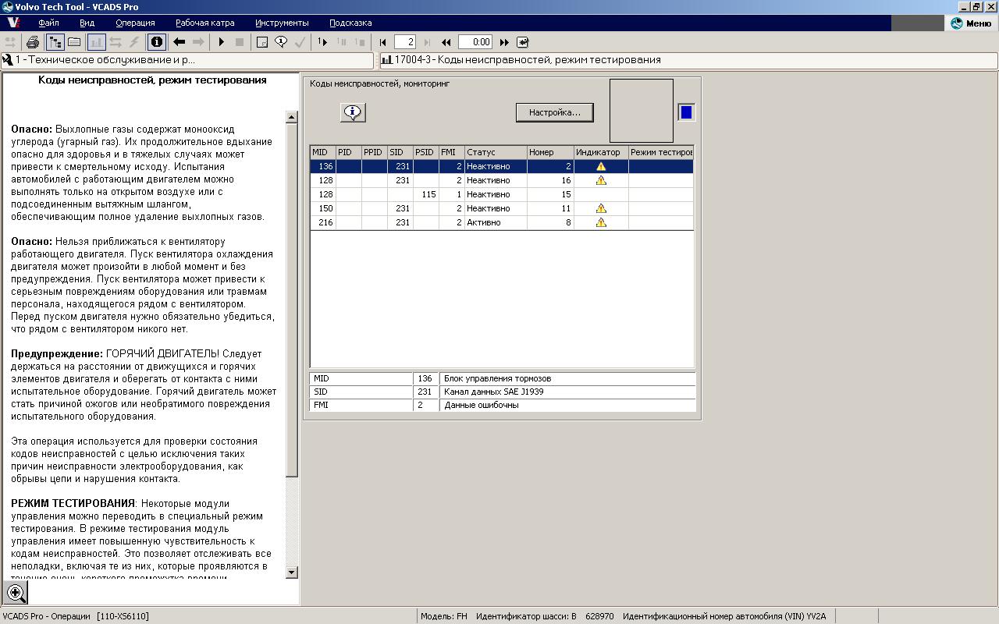Click the print icon in toolbar
Image resolution: width=999 pixels, height=624 pixels.
tap(33, 42)
